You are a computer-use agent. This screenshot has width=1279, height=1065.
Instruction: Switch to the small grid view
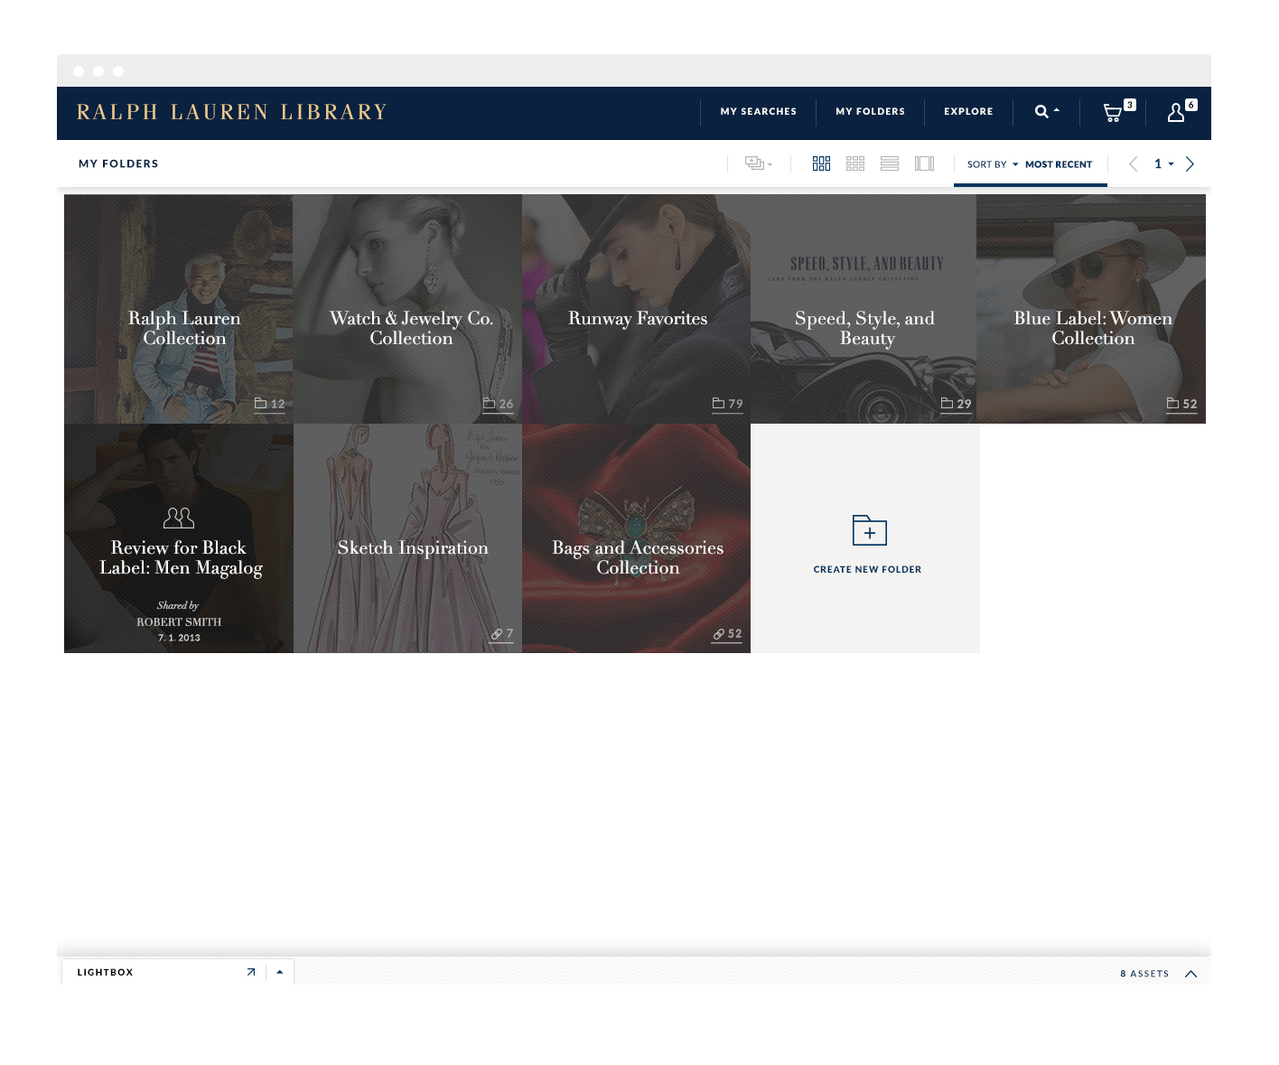click(855, 163)
